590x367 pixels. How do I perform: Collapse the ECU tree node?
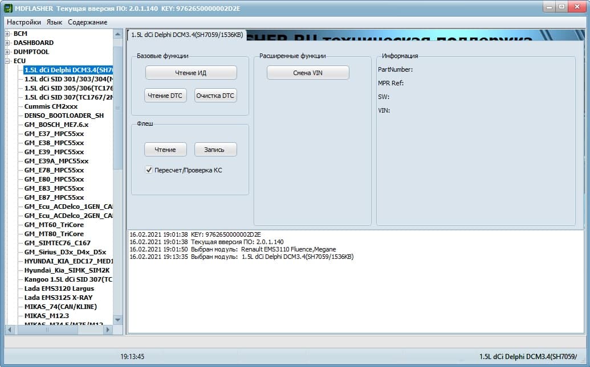(7, 61)
